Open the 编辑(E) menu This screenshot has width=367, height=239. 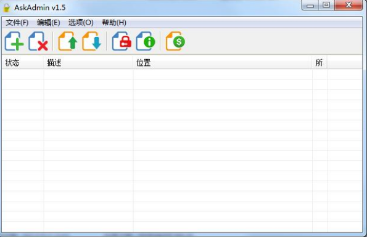tap(49, 23)
